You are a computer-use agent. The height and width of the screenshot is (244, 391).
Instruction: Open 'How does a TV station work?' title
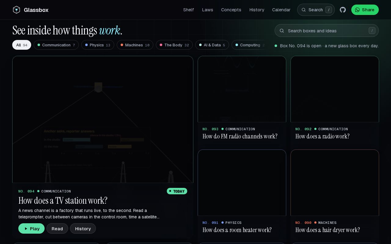63,200
